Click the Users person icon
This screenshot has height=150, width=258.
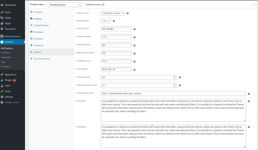coord(2,86)
